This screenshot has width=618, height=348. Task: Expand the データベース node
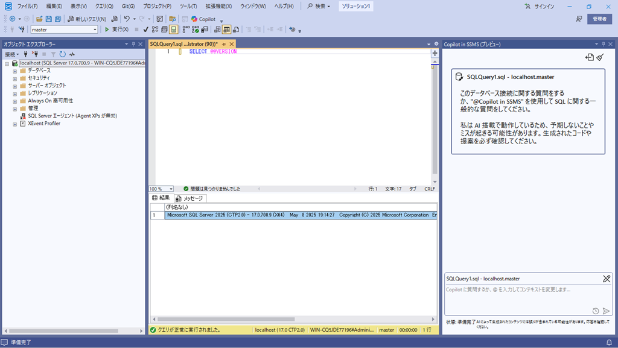pos(15,71)
